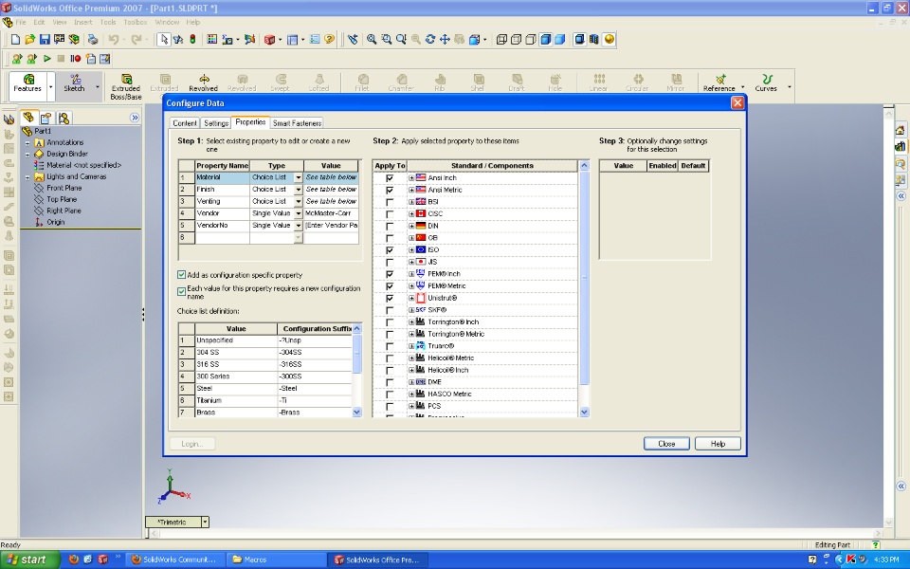910x569 pixels.
Task: Open the Tools menu
Action: click(x=108, y=22)
